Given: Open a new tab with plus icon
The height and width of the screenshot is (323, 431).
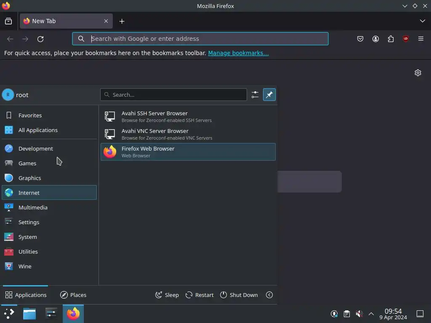Looking at the screenshot, I should 122,21.
